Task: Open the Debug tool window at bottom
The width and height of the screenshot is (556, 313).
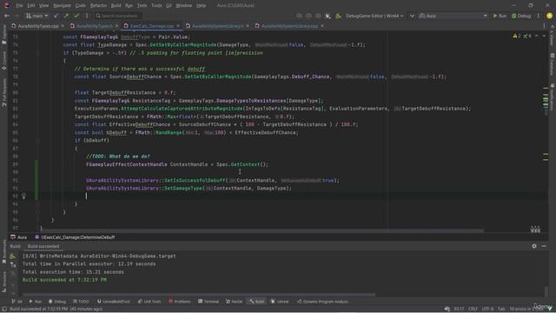Action: coord(57,302)
